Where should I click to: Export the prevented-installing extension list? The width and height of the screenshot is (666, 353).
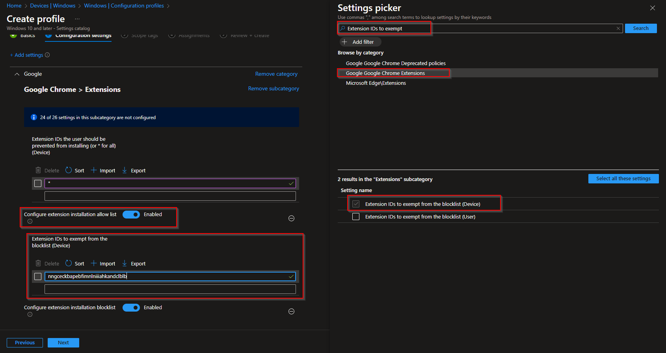click(134, 170)
